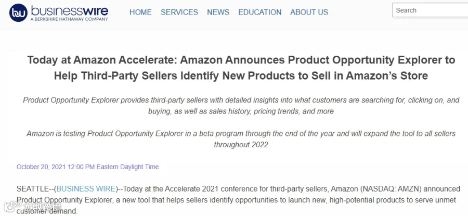
Task: Click the watermark logo at bottom-left corner
Action: (x=33, y=207)
